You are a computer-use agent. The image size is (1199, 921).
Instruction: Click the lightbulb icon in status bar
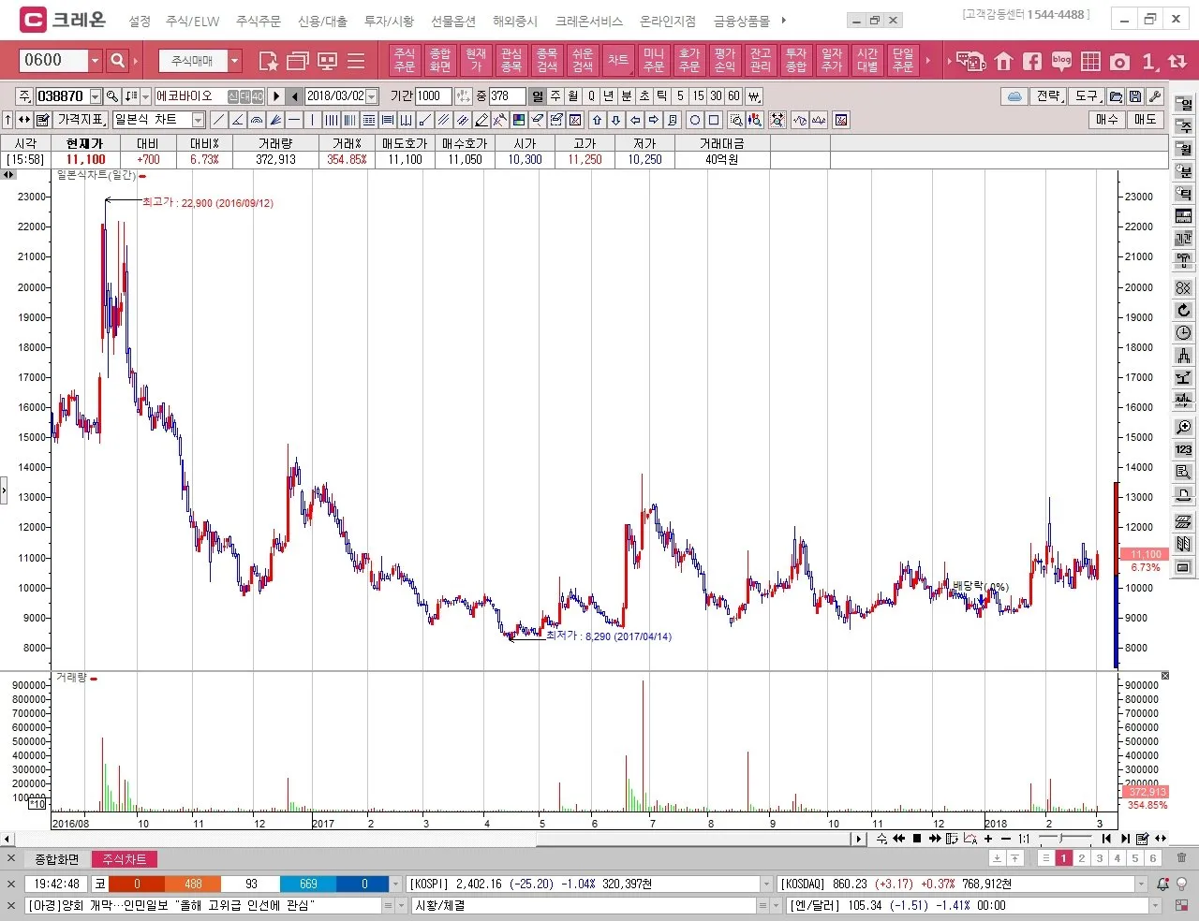tap(1182, 884)
